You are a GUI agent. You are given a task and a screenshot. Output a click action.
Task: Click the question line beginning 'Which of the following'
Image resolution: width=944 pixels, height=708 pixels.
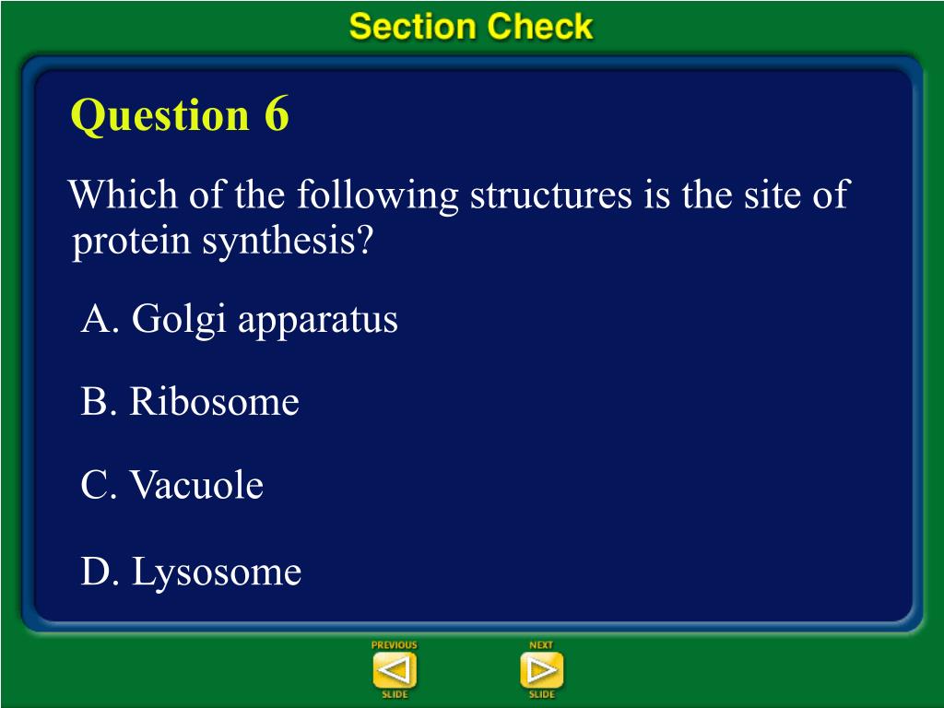[x=459, y=195]
